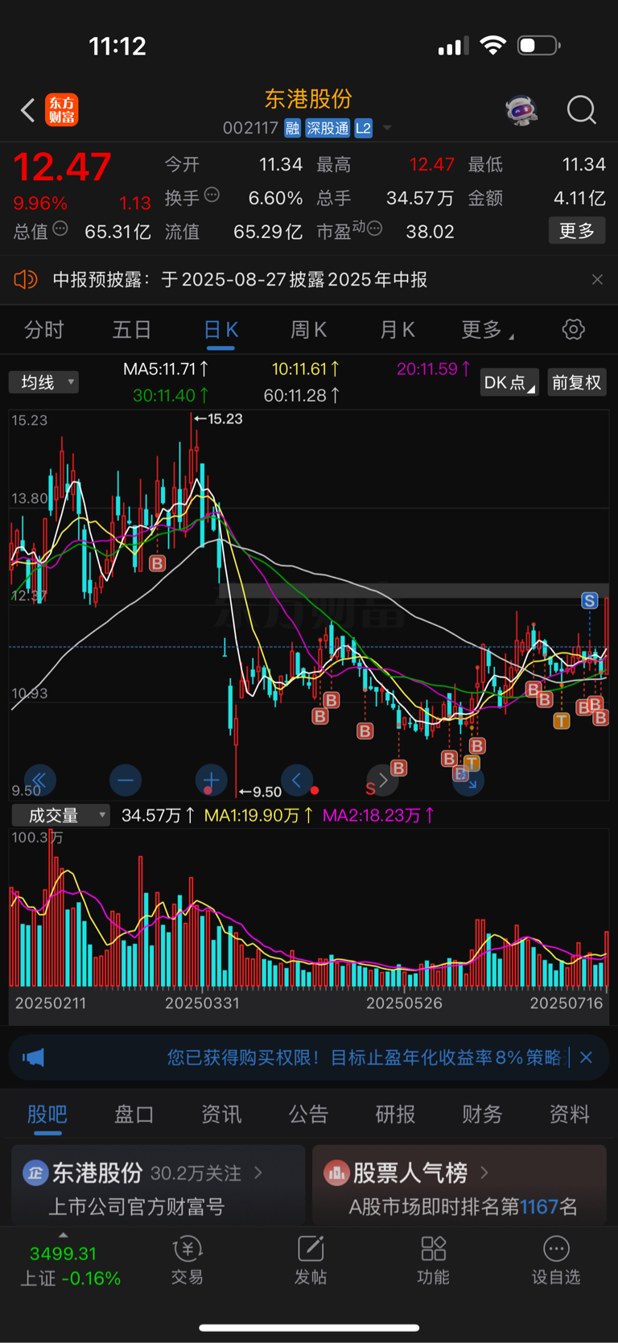This screenshot has width=618, height=1343.
Task: Open 功能 functions icon
Action: pyautogui.click(x=433, y=1260)
